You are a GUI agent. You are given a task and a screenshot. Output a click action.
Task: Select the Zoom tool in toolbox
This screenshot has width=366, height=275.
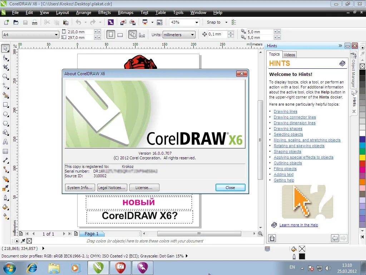click(x=5, y=77)
